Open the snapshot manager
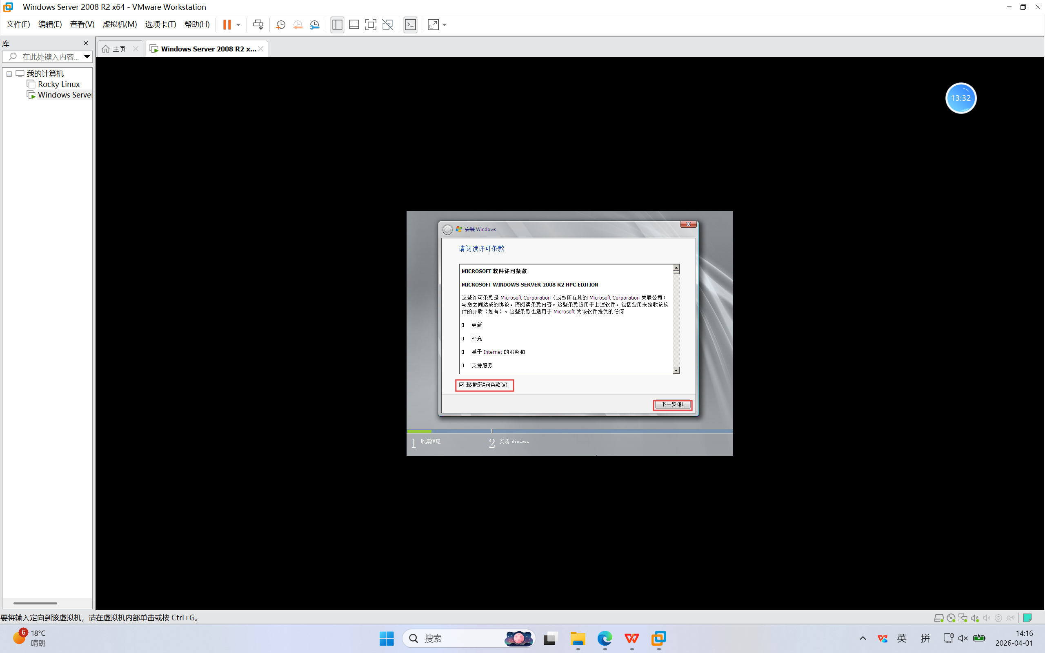 (315, 24)
